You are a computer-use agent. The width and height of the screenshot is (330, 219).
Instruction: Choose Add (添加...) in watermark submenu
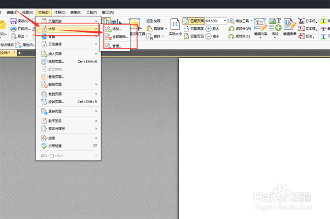pyautogui.click(x=117, y=29)
